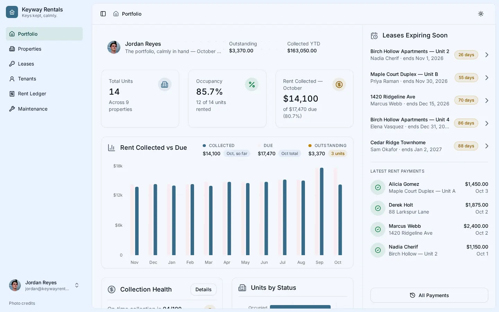Click Jordan Reyes header avatar photo

point(114,47)
